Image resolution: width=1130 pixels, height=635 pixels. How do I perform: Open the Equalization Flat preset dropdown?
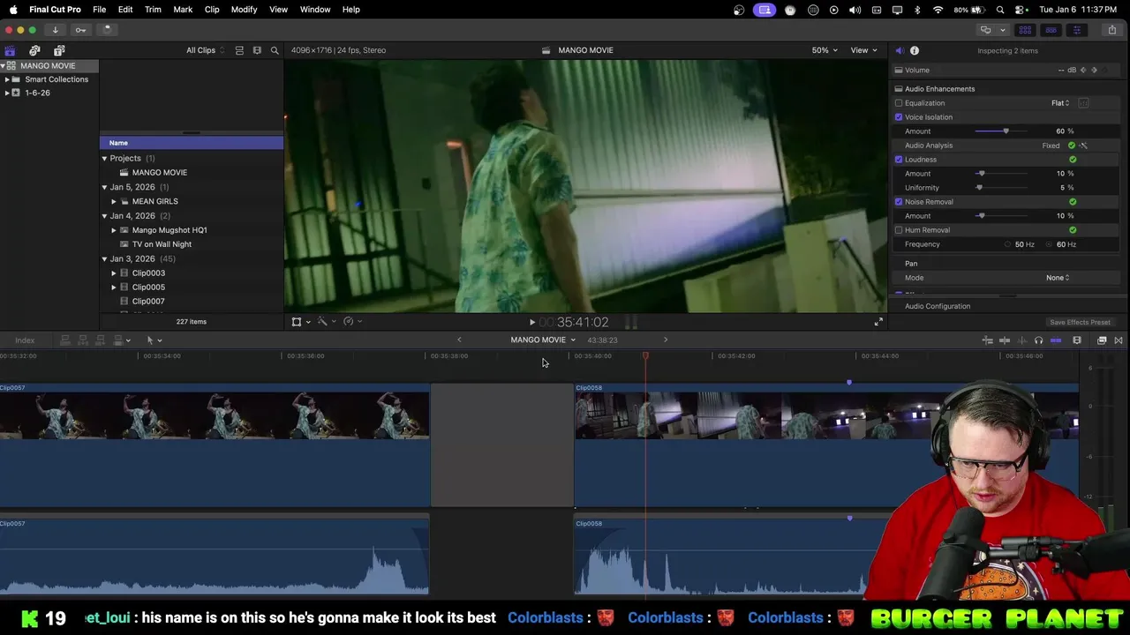tap(1060, 103)
